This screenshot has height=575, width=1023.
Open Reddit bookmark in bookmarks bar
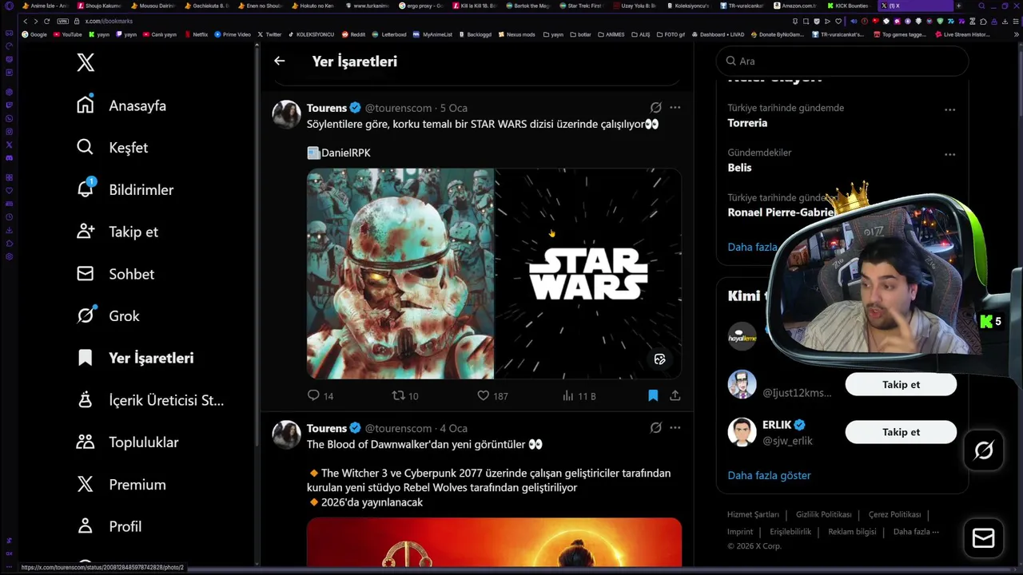353,34
